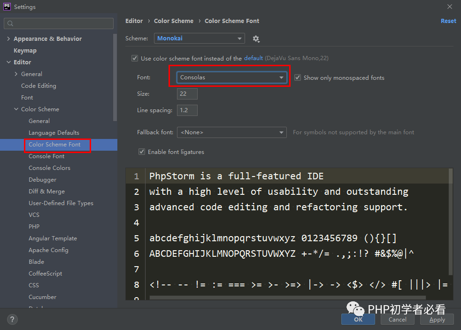
Task: Select Console Font in settings tree
Action: pyautogui.click(x=46, y=156)
